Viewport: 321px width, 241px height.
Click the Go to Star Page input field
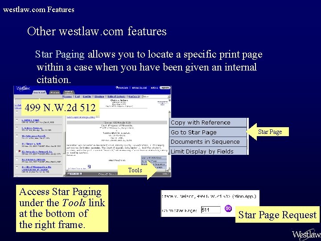(x=210, y=210)
